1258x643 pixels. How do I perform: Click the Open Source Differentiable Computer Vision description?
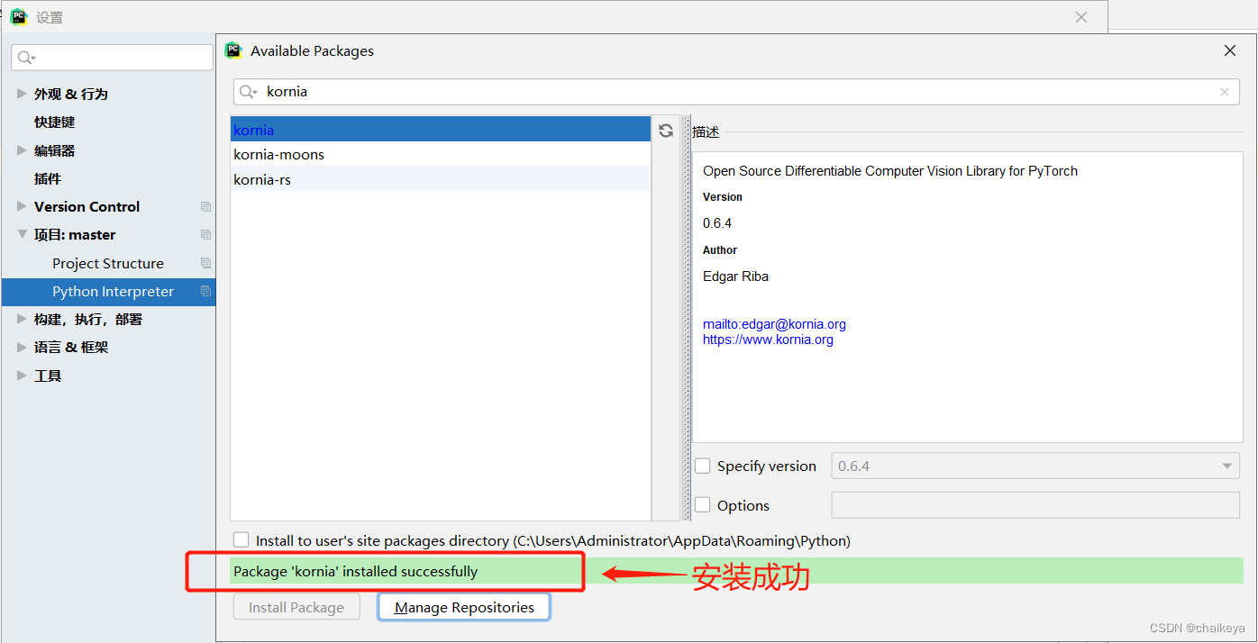[890, 170]
